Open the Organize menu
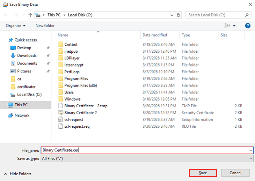 point(16,26)
